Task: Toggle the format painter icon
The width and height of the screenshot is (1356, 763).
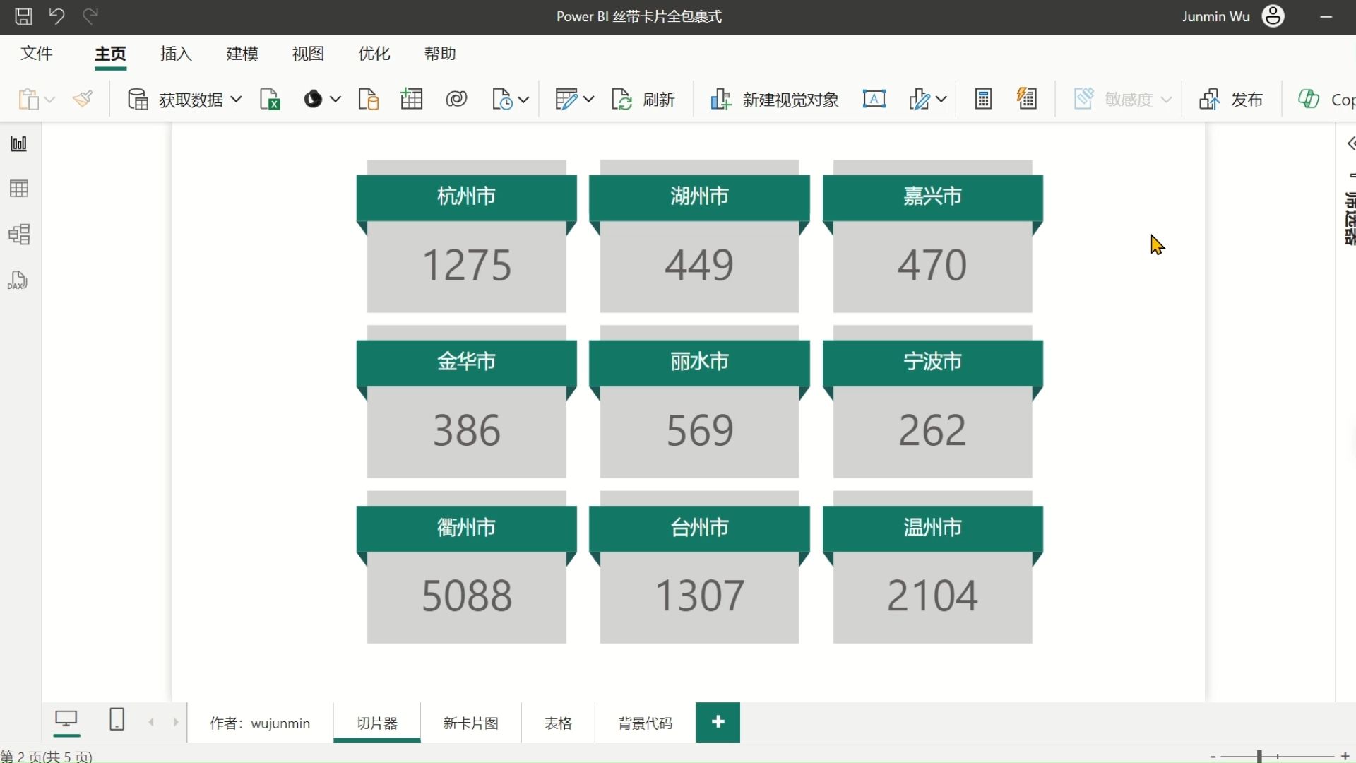Action: tap(84, 99)
